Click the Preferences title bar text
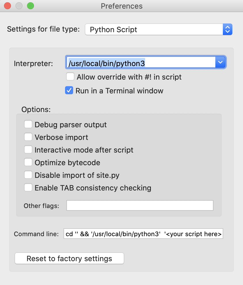This screenshot has height=285, width=243. click(121, 6)
